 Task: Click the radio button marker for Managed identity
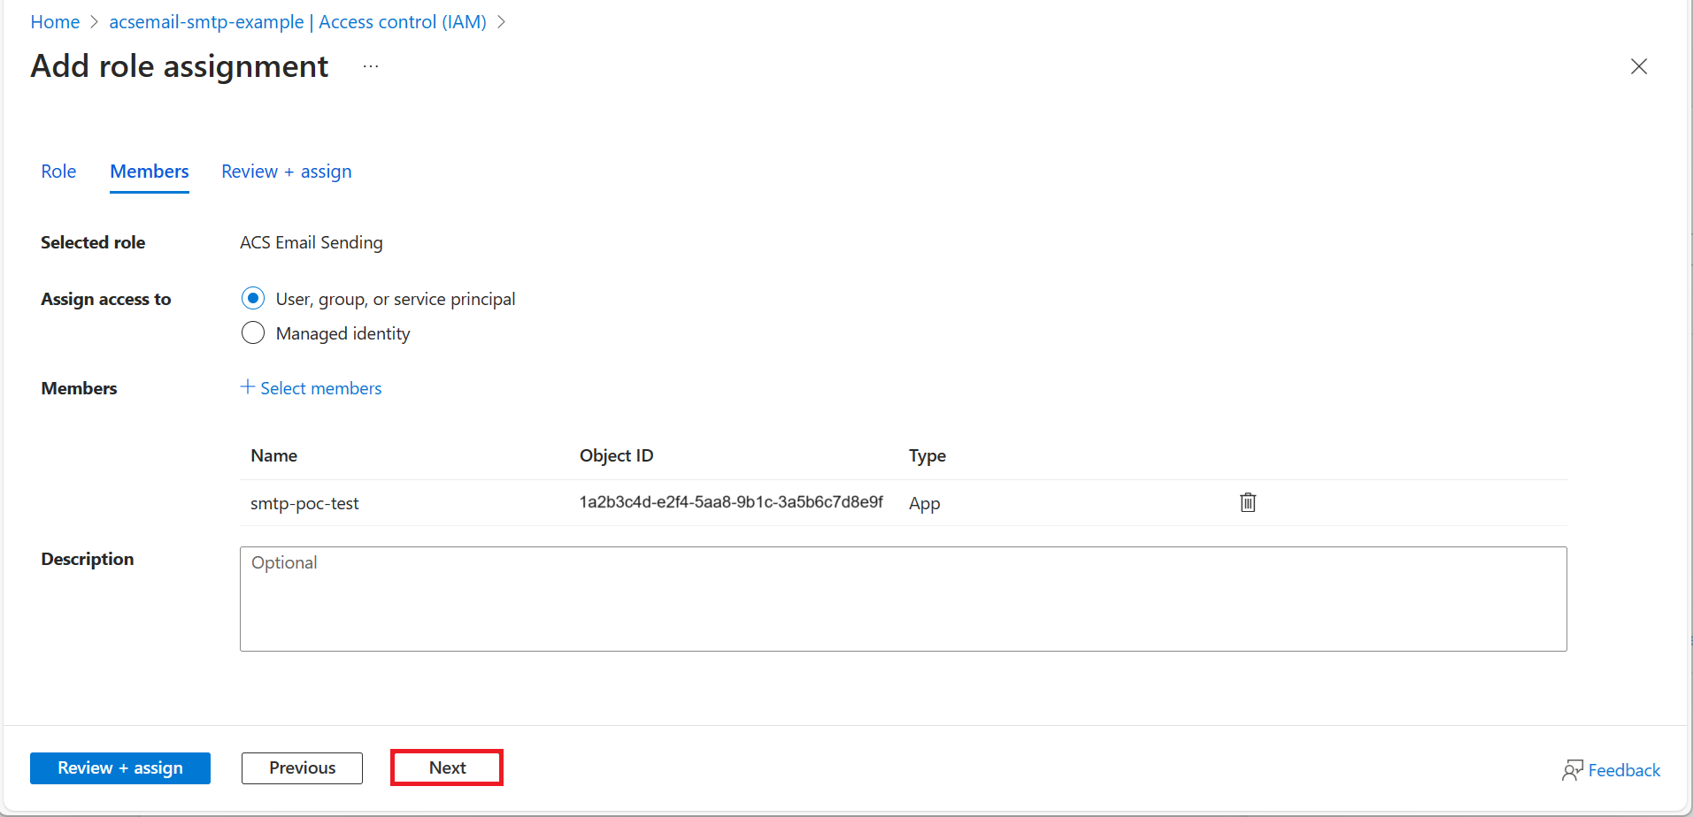coord(253,332)
